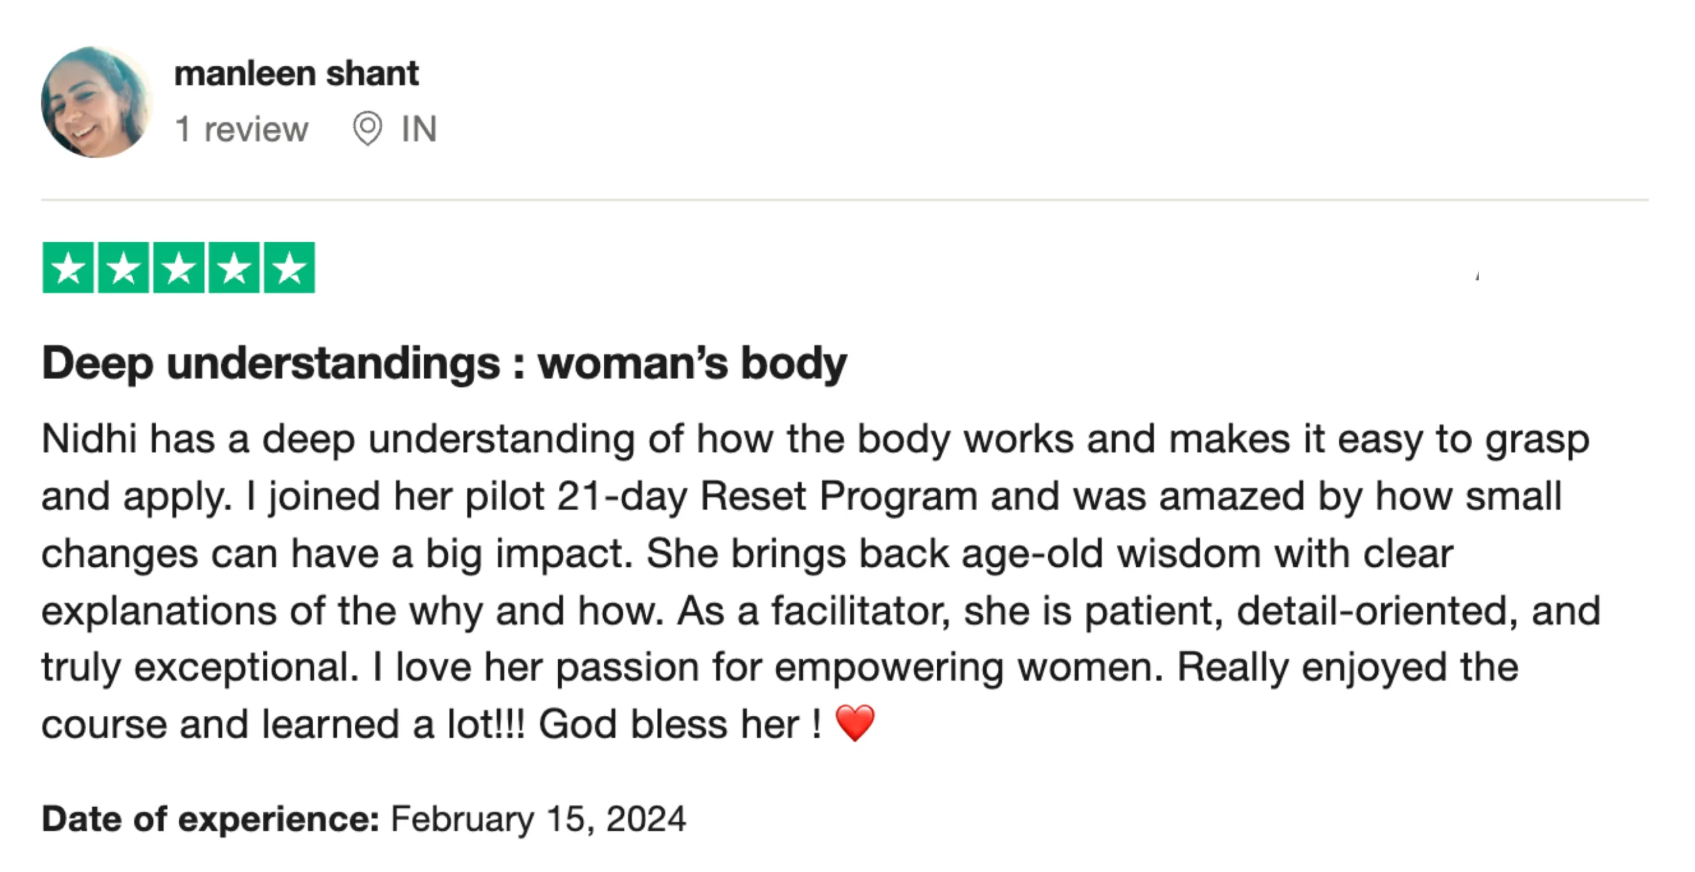The width and height of the screenshot is (1695, 872).
Task: Click the first green rating star
Action: [x=68, y=268]
